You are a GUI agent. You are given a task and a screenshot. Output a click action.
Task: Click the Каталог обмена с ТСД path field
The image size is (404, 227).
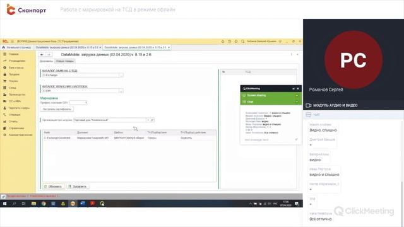(x=80, y=75)
